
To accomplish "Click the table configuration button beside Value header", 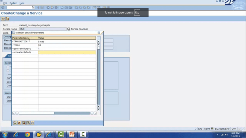I will [x=98, y=38].
